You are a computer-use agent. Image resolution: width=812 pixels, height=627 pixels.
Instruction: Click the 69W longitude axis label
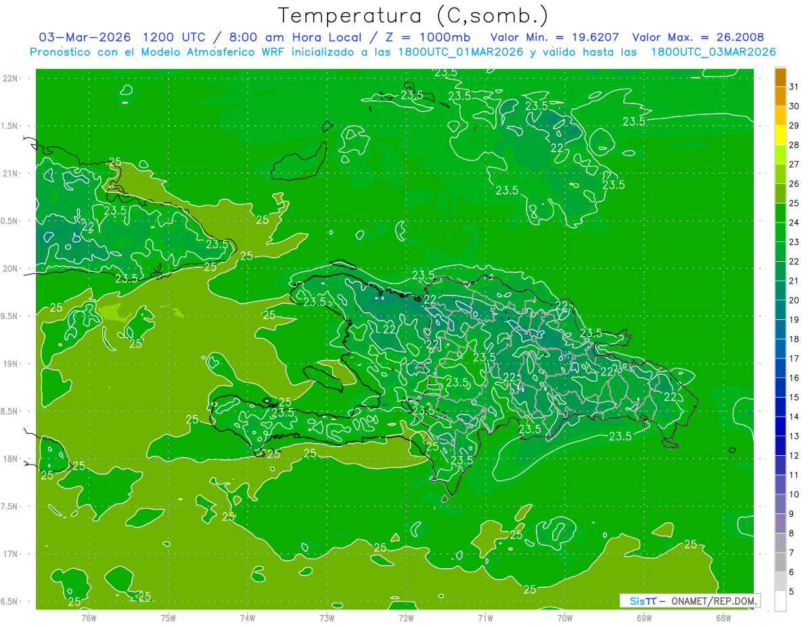(644, 618)
